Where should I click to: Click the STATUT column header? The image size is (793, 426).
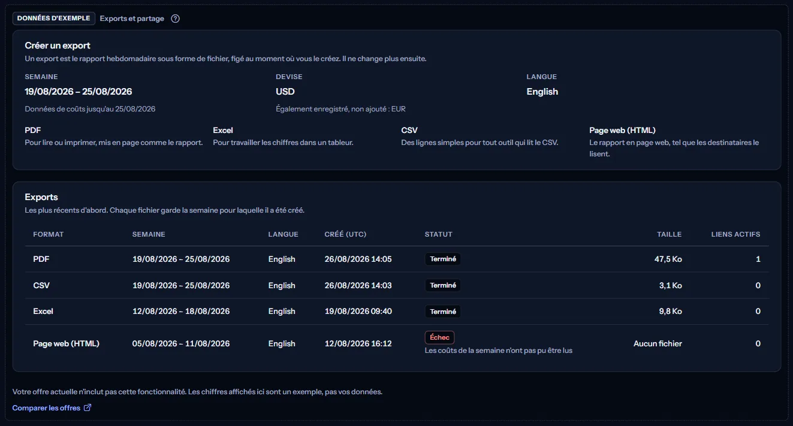tap(439, 234)
